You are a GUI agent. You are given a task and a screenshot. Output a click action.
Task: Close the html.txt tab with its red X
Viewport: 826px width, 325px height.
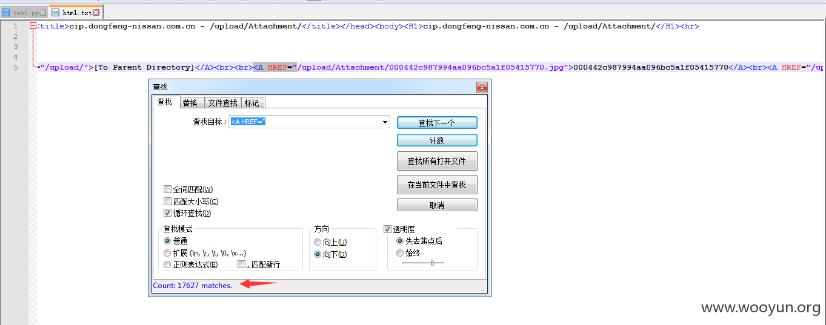[96, 12]
